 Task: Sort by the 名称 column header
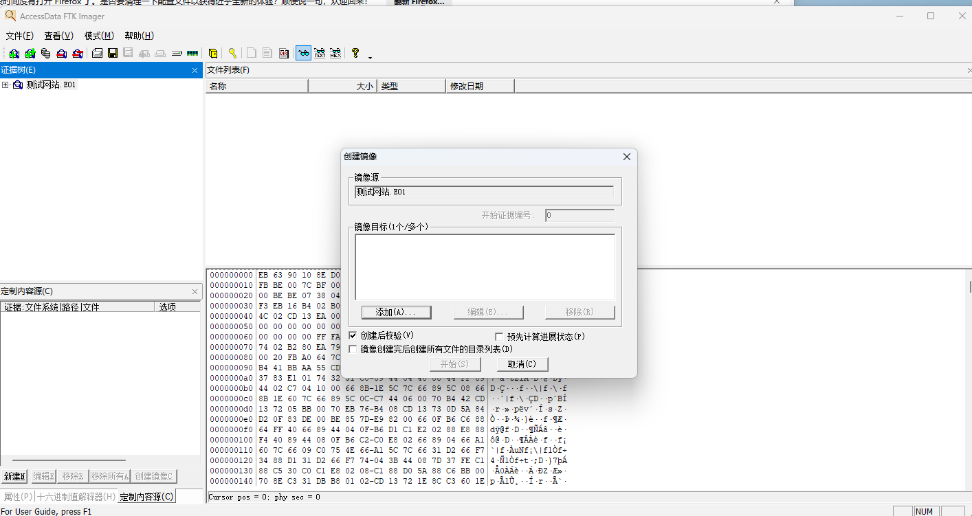pyautogui.click(x=257, y=86)
